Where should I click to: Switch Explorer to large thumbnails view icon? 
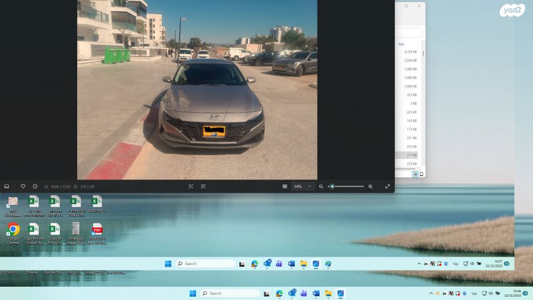pos(422,174)
